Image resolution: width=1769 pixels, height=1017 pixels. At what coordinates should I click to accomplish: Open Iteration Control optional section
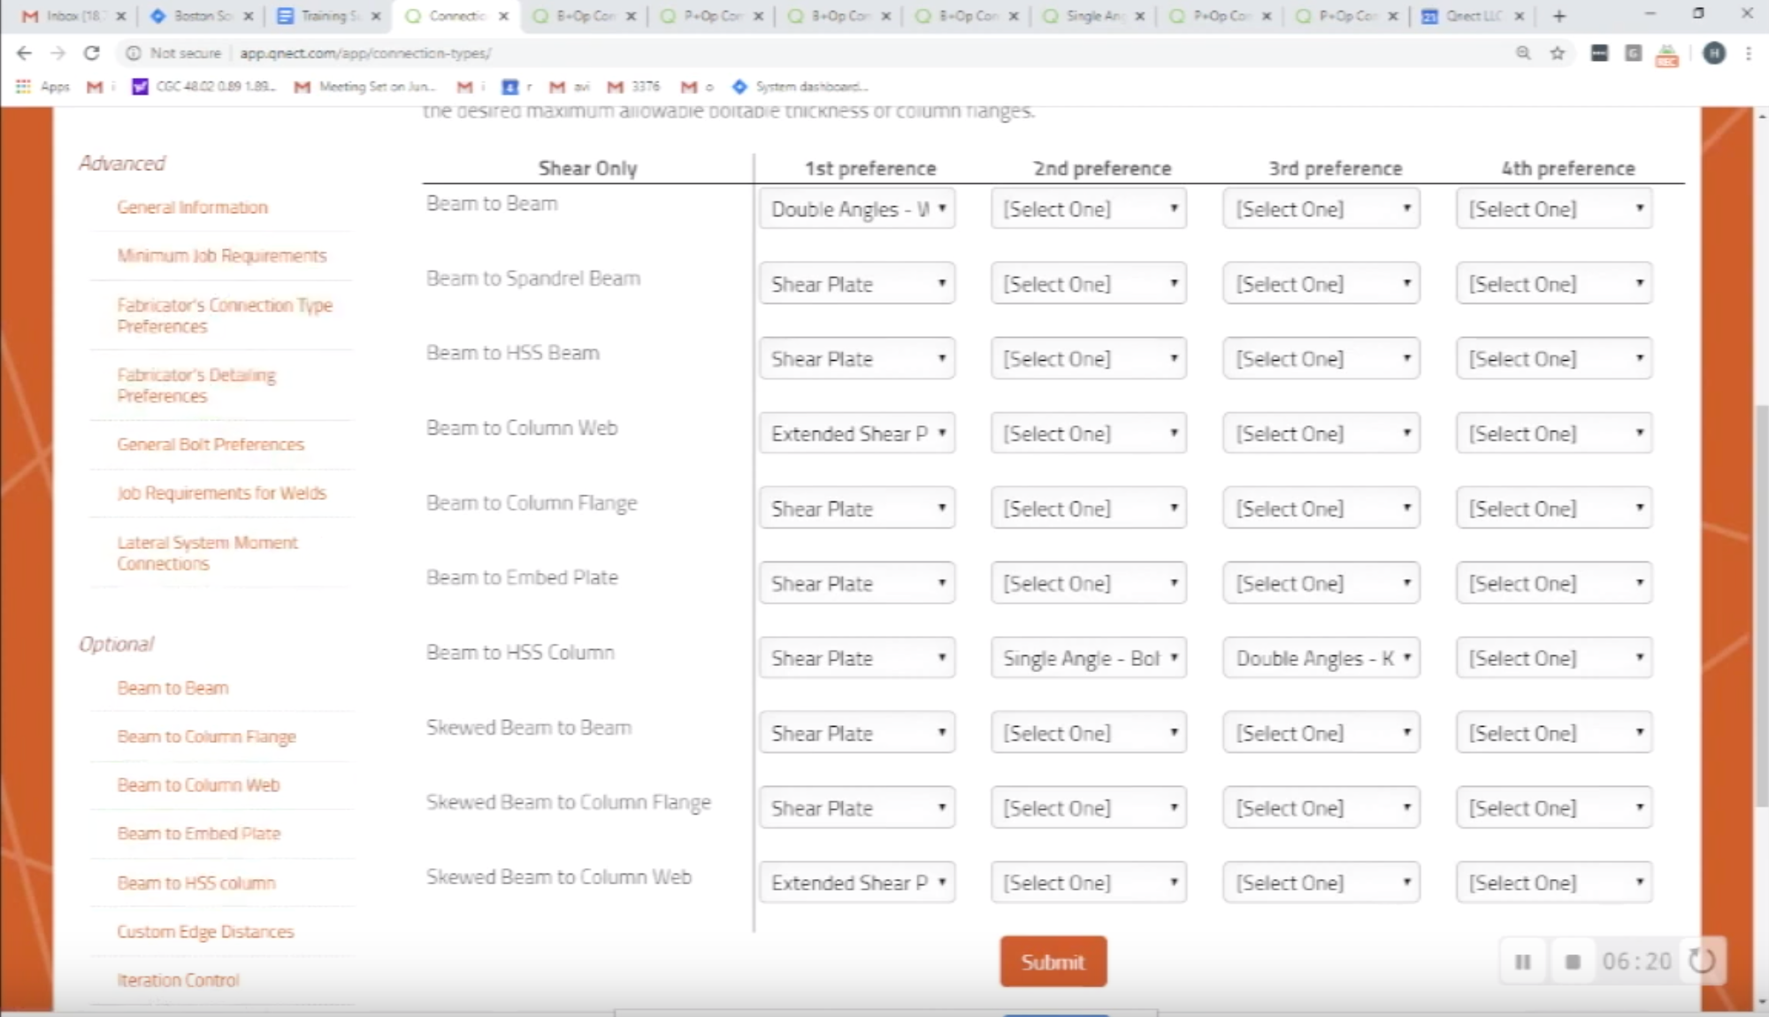[x=178, y=979]
